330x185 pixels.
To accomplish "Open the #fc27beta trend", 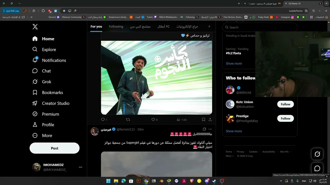I will 233,53.
